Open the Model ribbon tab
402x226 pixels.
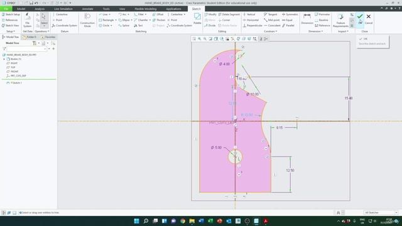click(x=21, y=9)
